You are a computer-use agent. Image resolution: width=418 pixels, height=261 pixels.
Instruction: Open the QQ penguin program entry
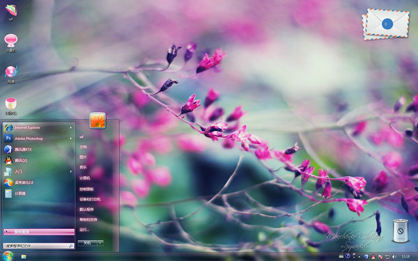[38, 160]
